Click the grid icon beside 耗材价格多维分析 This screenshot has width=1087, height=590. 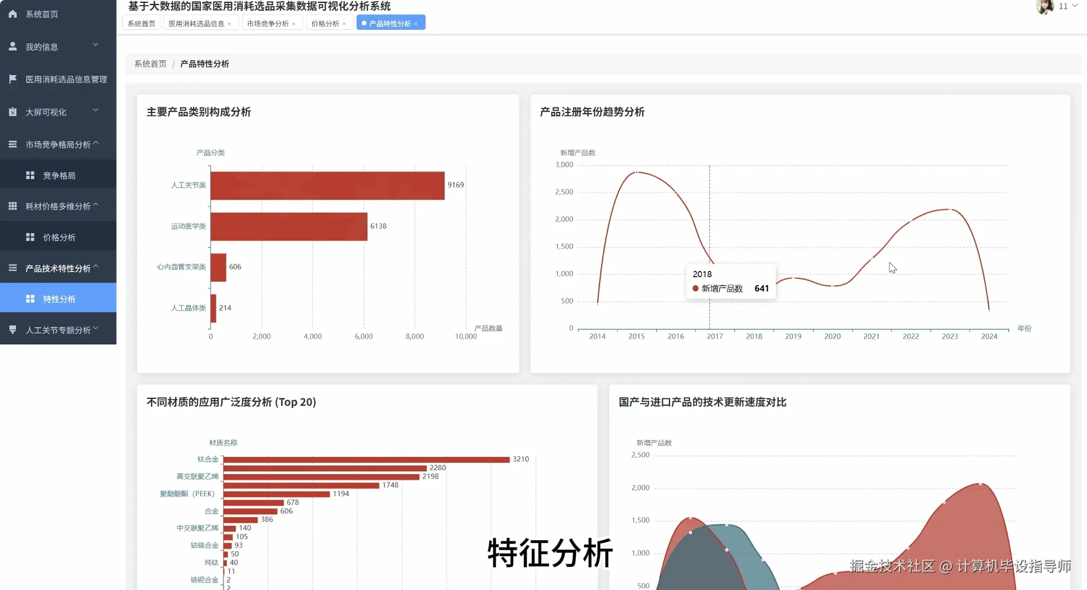(x=13, y=206)
